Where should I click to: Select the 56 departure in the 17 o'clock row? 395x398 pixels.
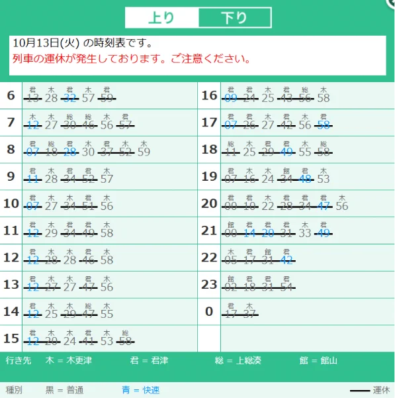[x=305, y=125]
